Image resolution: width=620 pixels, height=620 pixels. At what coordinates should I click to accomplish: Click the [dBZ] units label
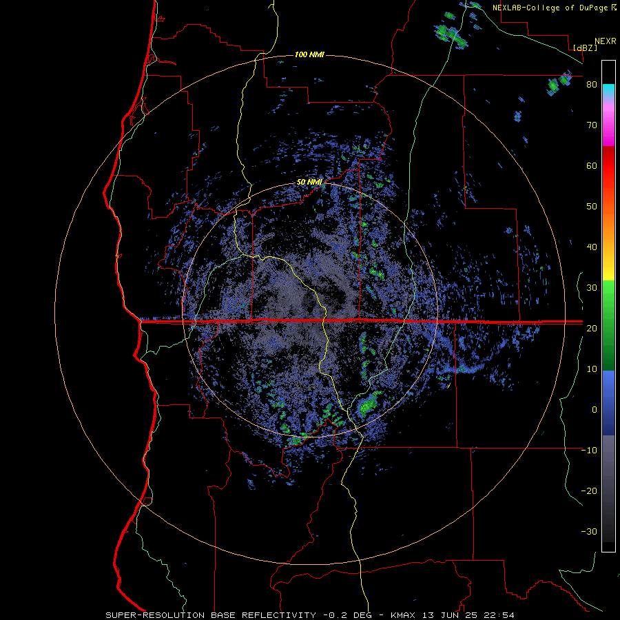(585, 48)
